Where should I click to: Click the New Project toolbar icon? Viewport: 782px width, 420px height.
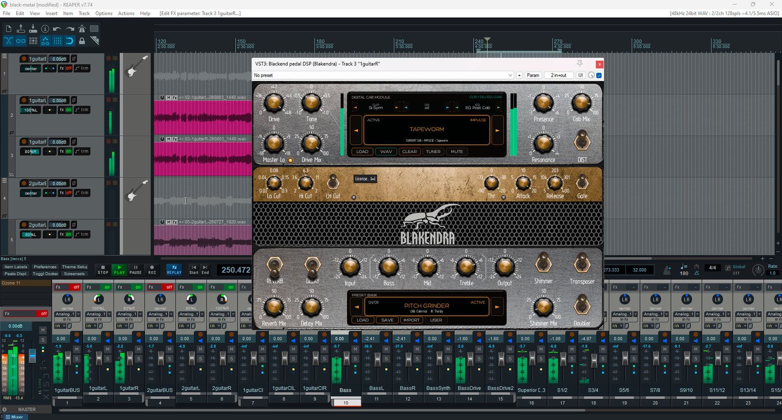pyautogui.click(x=8, y=29)
